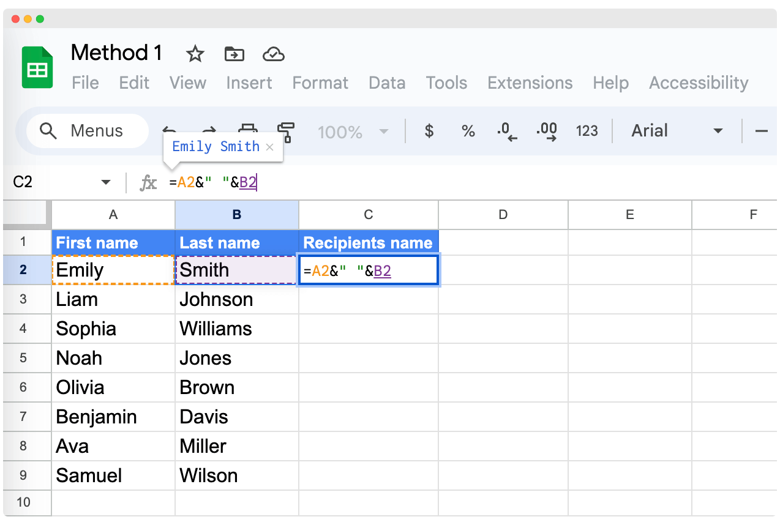780x525 pixels.
Task: Click the Redo icon
Action: point(208,130)
